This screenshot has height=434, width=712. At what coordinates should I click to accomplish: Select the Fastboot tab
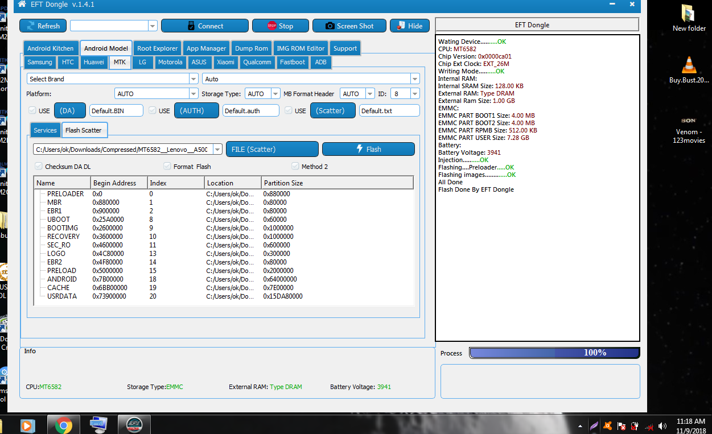(x=293, y=62)
